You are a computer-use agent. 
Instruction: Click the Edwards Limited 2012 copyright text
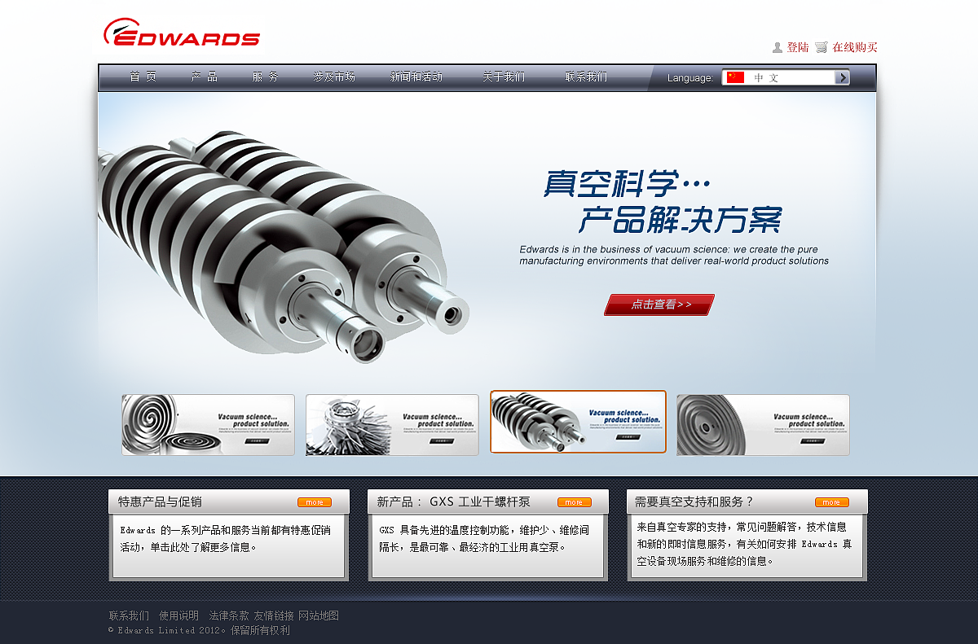point(200,630)
